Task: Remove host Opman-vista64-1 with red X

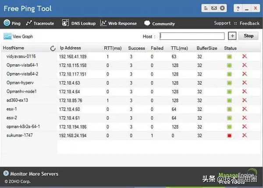Action: pos(245,65)
